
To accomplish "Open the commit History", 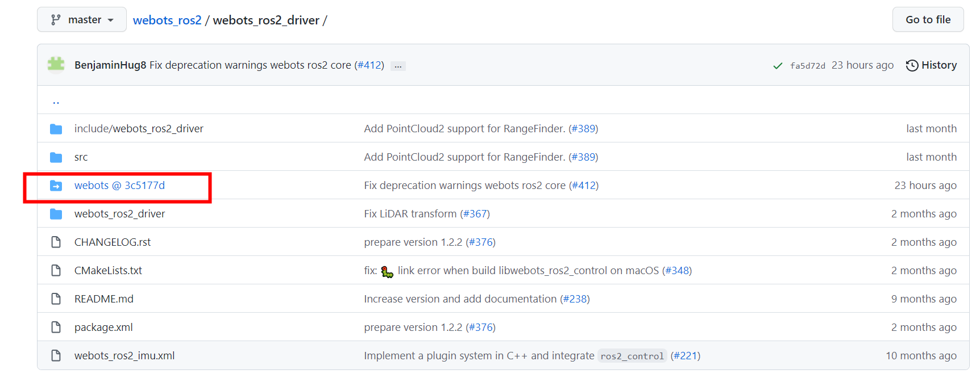I will (931, 65).
